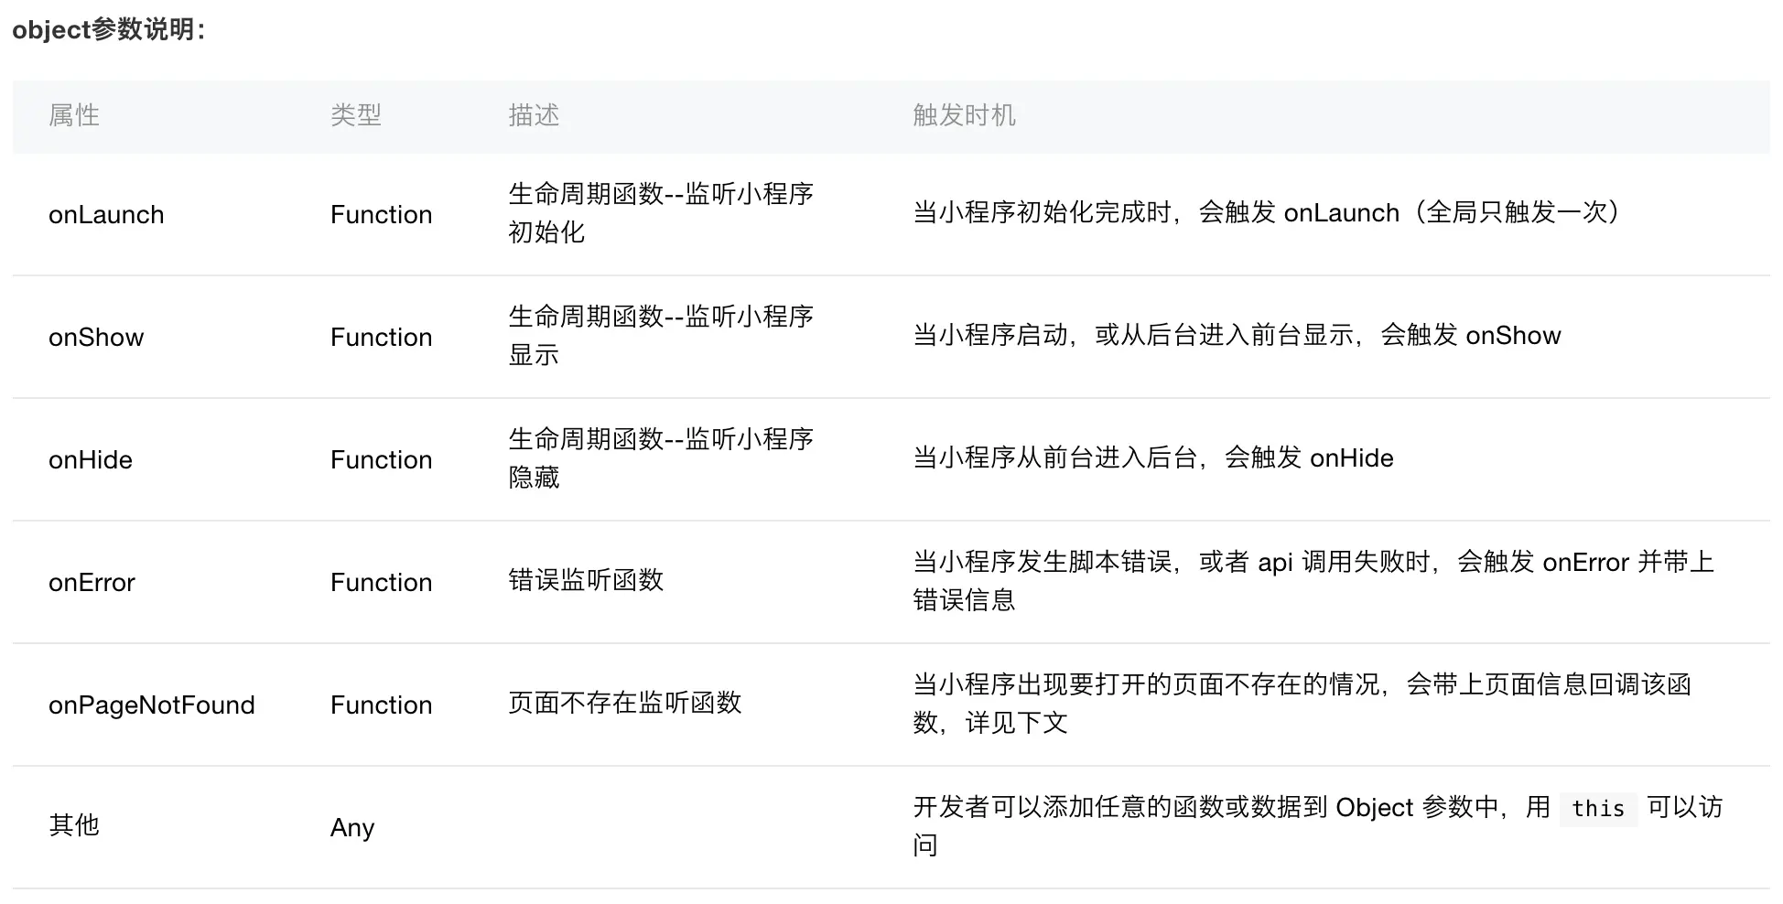Viewport: 1783px width, 904px height.
Task: Click the inline code word this
Action: click(x=1598, y=809)
